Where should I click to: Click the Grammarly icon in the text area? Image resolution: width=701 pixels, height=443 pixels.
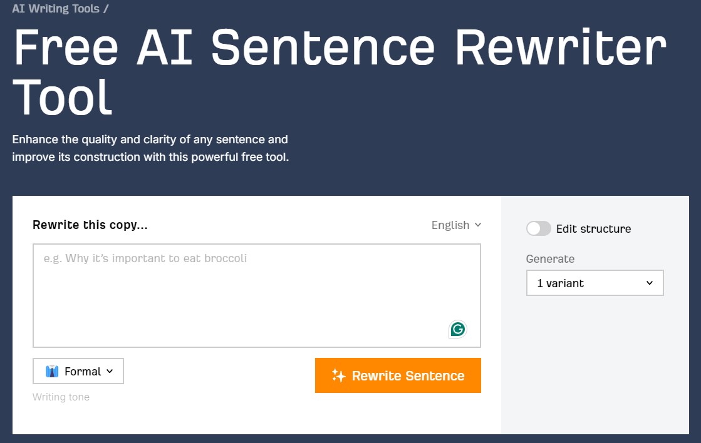[457, 329]
